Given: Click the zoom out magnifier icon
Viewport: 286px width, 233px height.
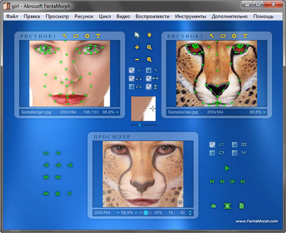Looking at the screenshot, I should (x=149, y=59).
